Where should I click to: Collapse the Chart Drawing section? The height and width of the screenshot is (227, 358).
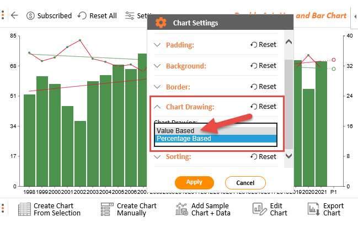[x=157, y=107]
